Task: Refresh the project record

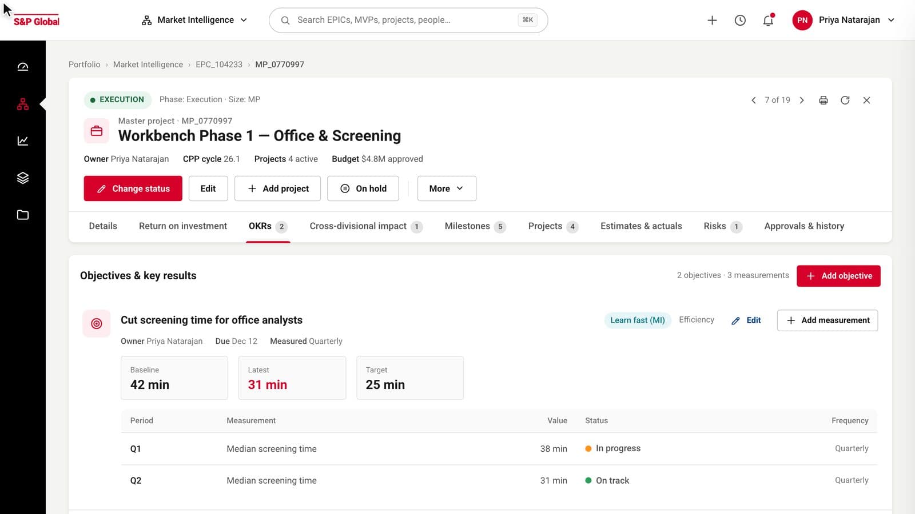Action: 845,100
